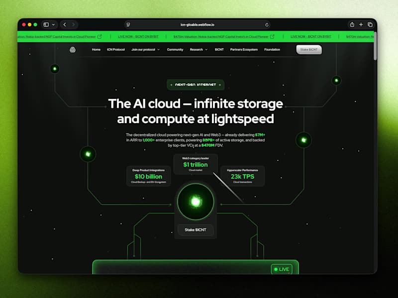Click the green LIVE status indicator badge

coord(281,269)
